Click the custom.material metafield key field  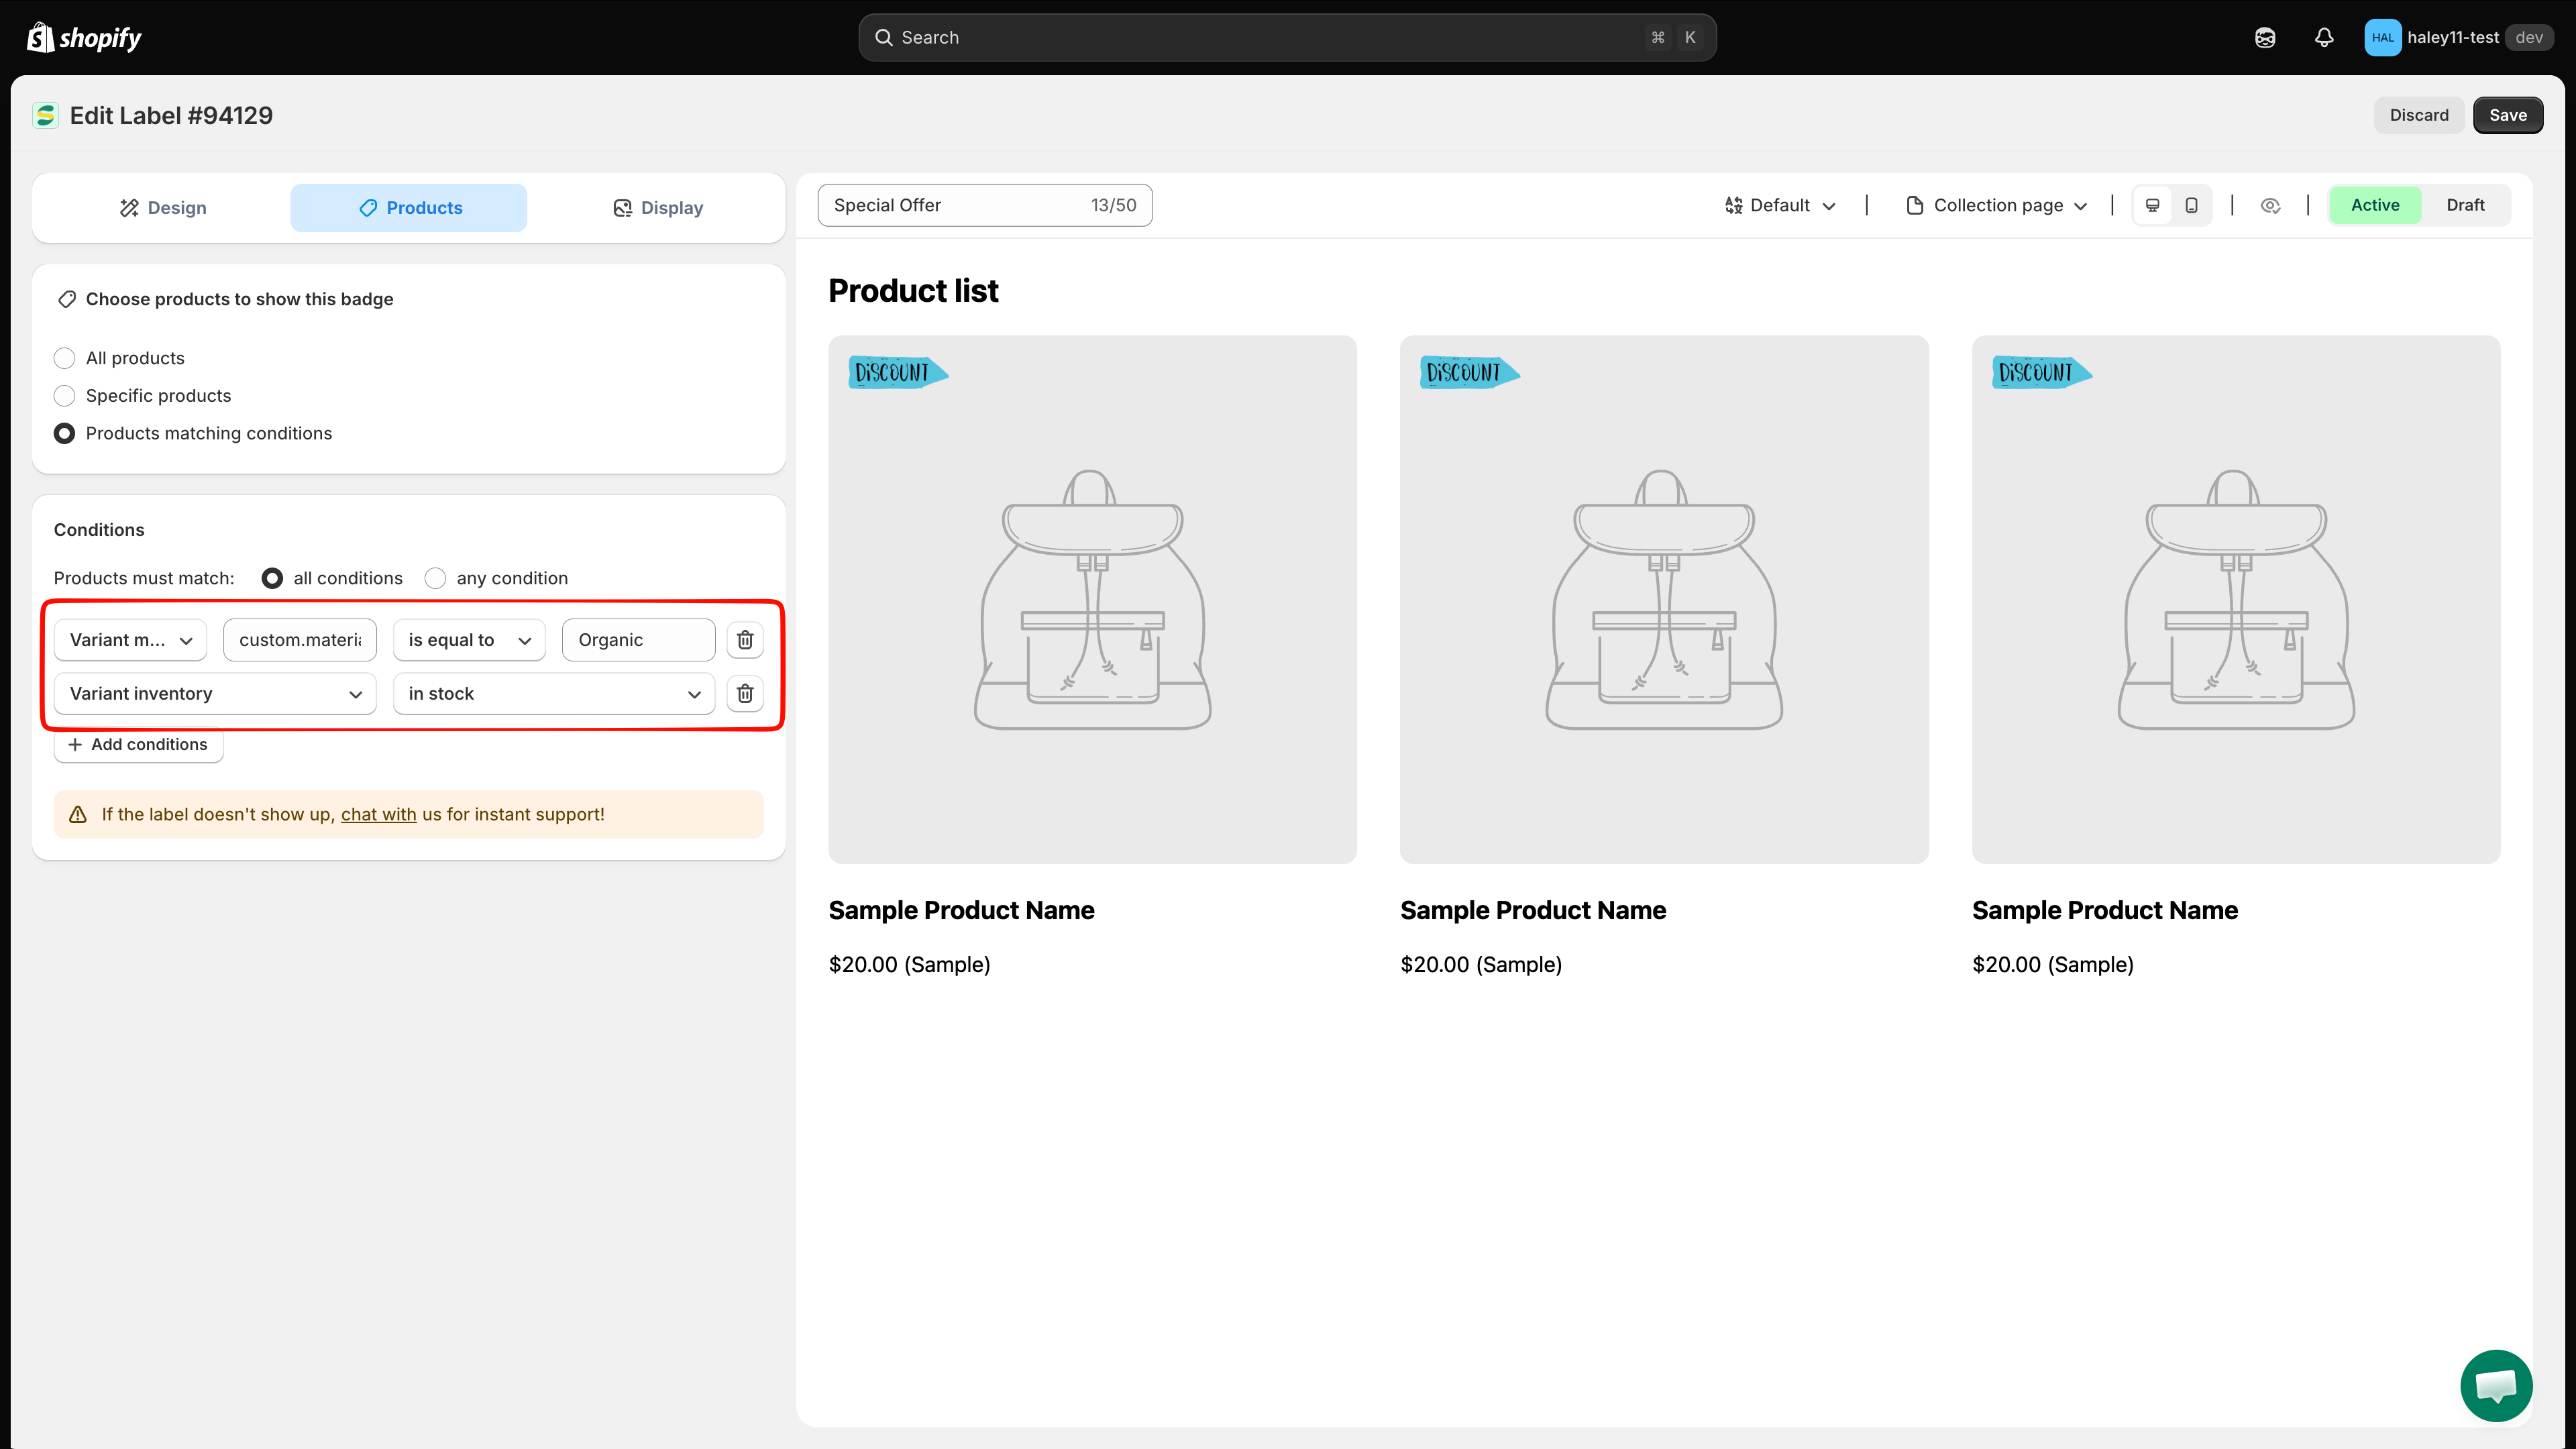pos(300,640)
